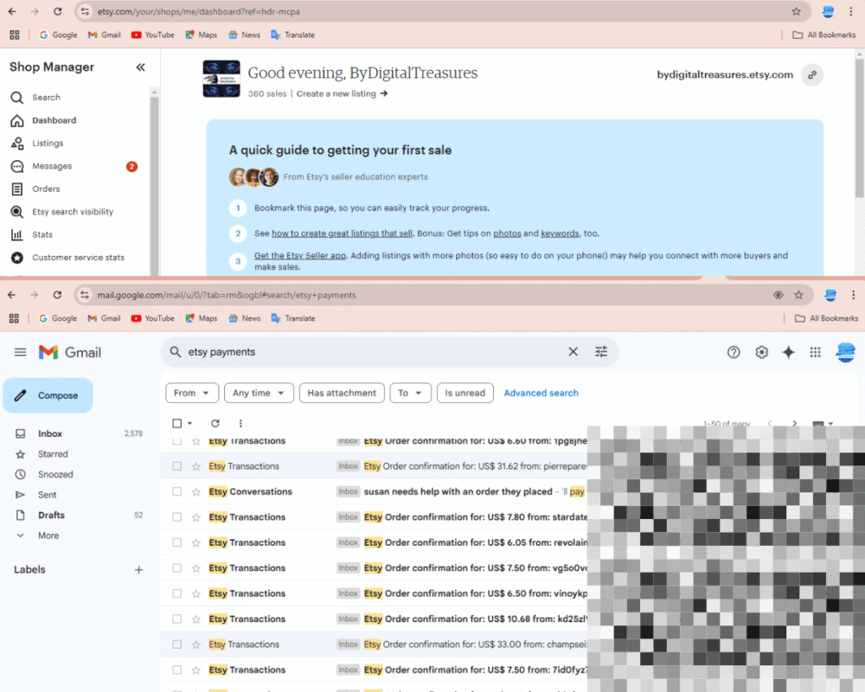This screenshot has width=865, height=692.
Task: Show Gmail search options sliders icon
Action: [x=601, y=351]
